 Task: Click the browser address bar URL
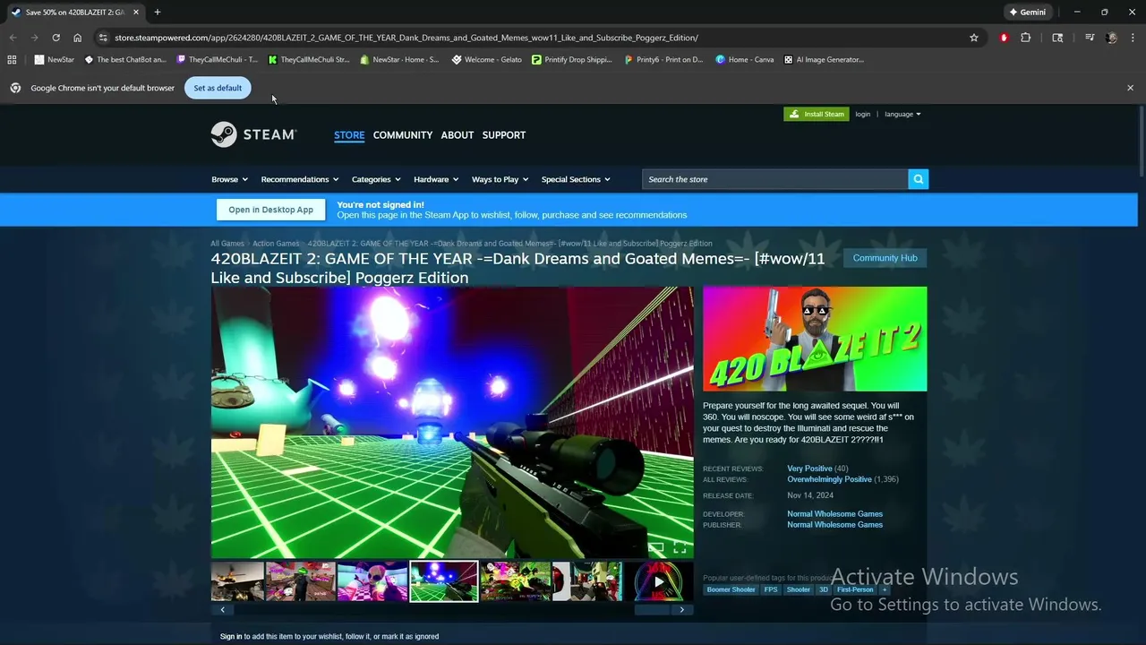406,38
